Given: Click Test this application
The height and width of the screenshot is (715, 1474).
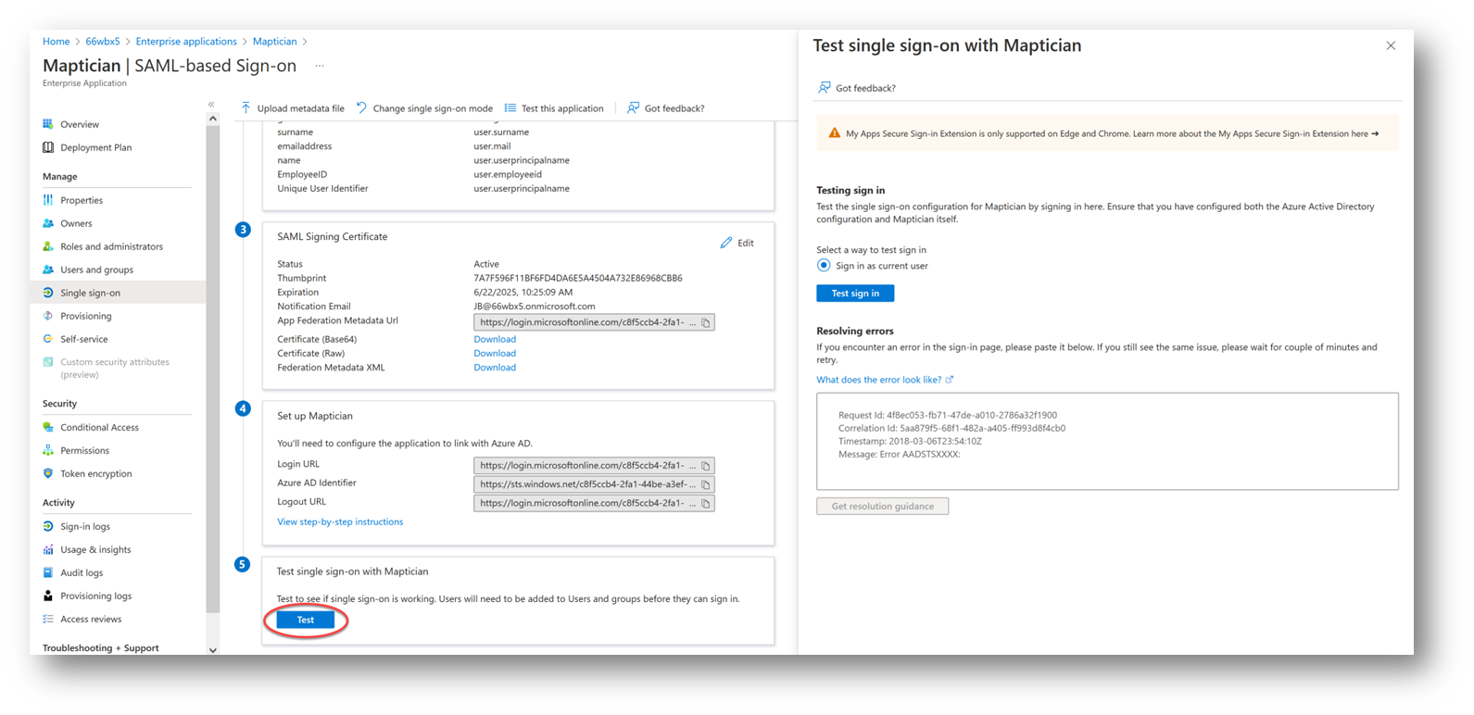Looking at the screenshot, I should click(554, 108).
